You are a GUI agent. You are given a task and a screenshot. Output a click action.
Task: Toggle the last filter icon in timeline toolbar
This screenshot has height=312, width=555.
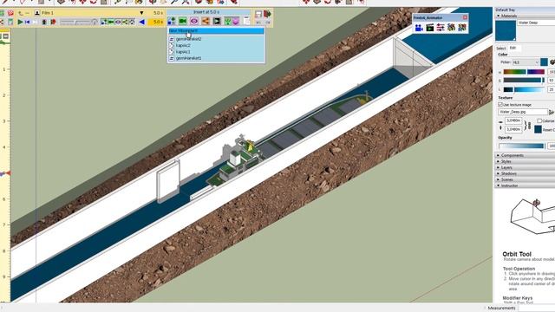tap(132, 22)
